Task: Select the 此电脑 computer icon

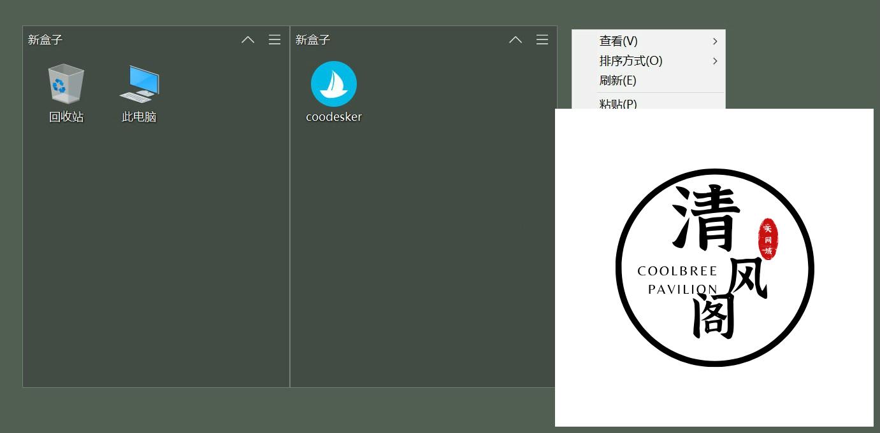Action: (139, 84)
